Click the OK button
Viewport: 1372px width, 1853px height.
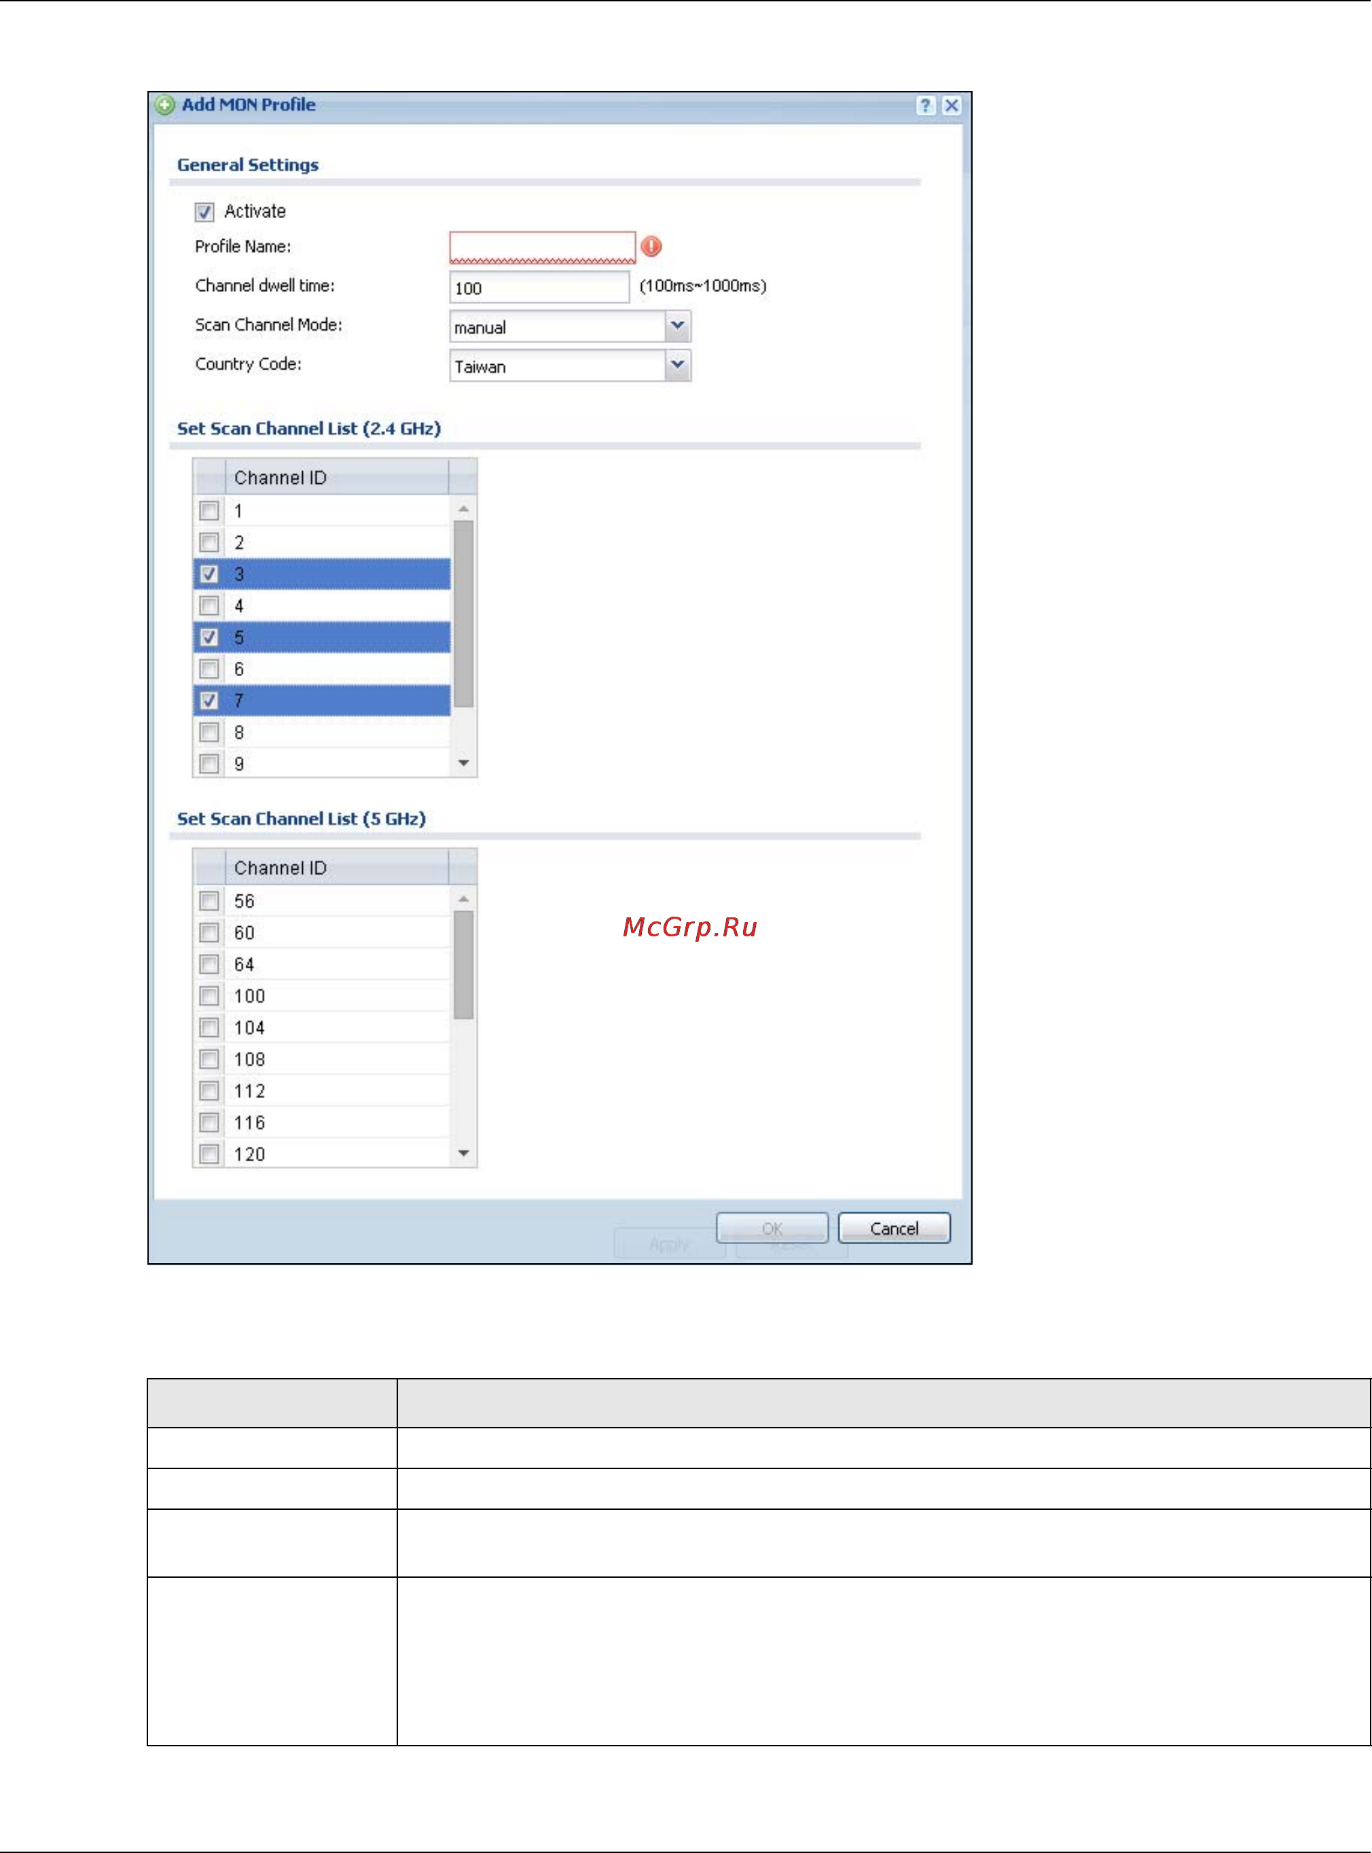772,1228
